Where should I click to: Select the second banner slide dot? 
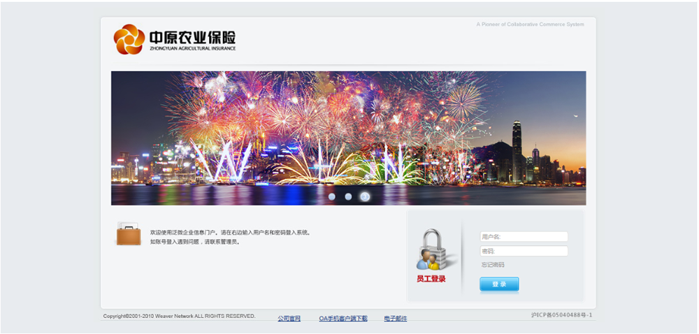(348, 196)
